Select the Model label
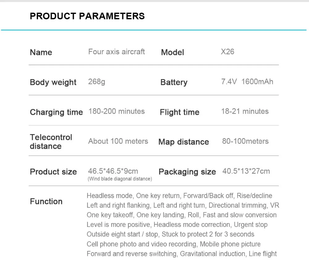Screen dimensions: 309x263 (172, 53)
